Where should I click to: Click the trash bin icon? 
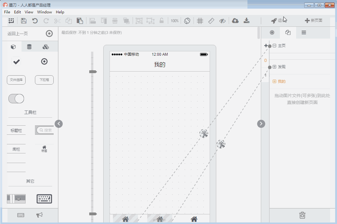click(302, 215)
